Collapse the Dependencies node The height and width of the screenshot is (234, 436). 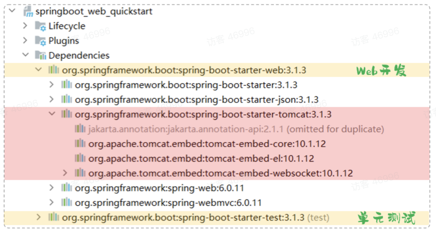(x=25, y=55)
